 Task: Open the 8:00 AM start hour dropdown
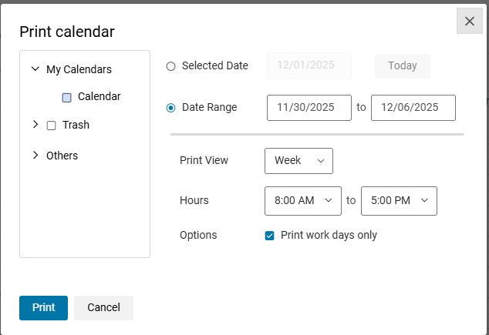(302, 200)
